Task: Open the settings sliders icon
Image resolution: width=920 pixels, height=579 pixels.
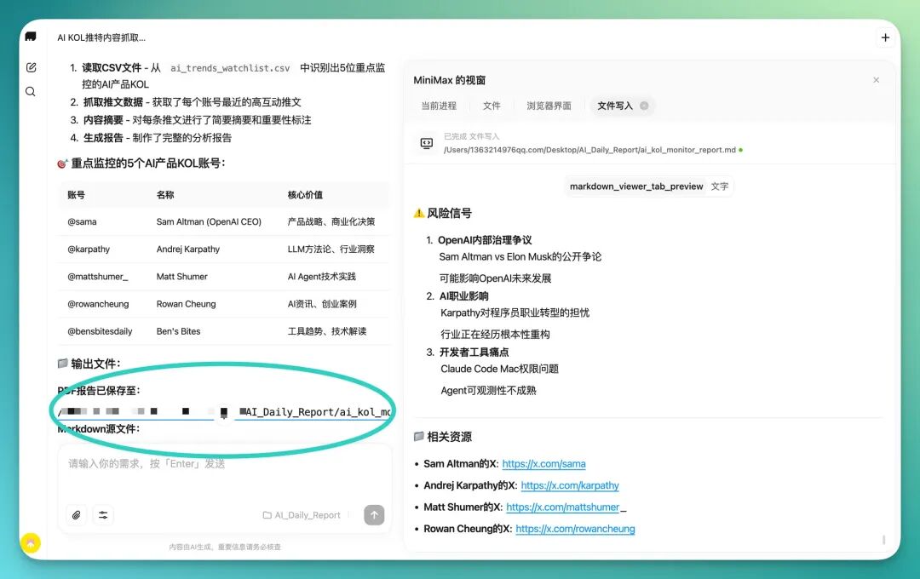Action: (x=103, y=515)
